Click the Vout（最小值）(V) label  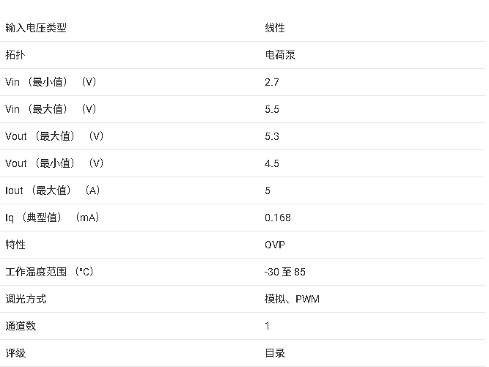click(x=54, y=163)
